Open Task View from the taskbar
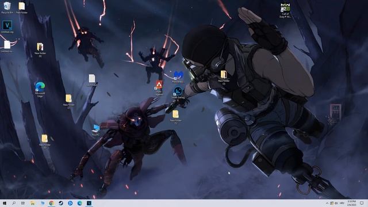The width and height of the screenshot is (368, 207). click(23, 203)
